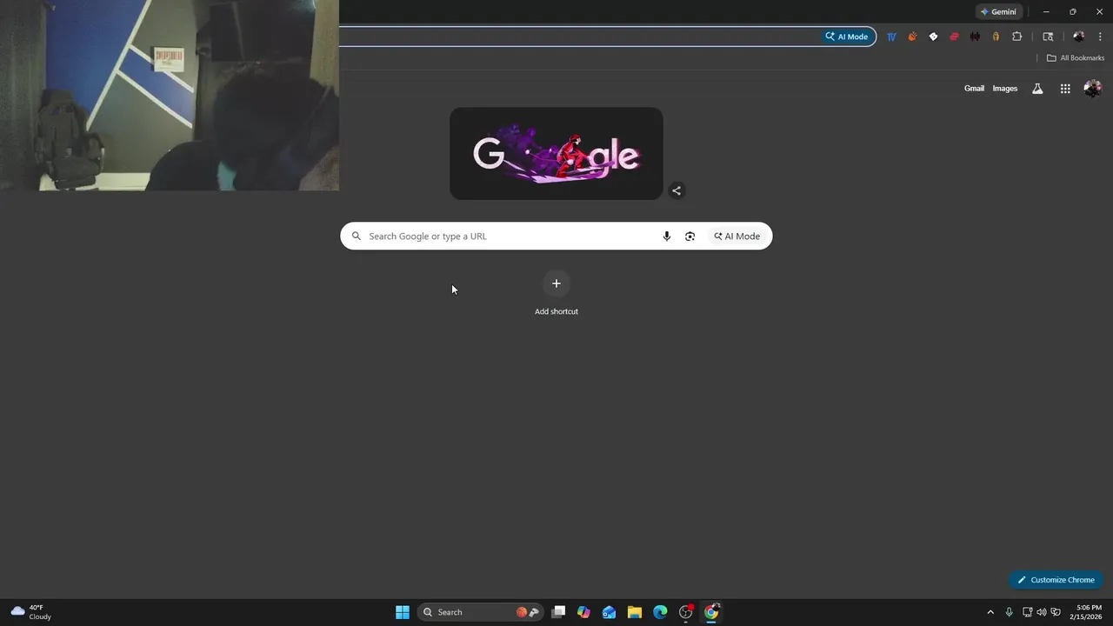This screenshot has height=626, width=1113.
Task: Open weather widget showing Cloudy
Action: (30, 612)
